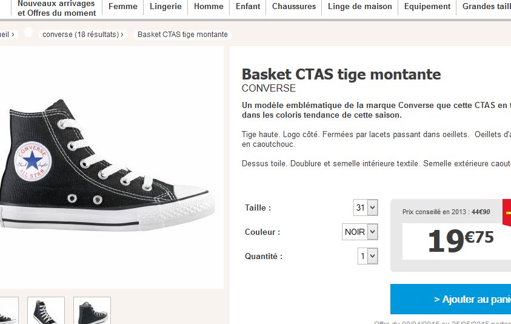
Task: Click the converse (18 résultats) breadcrumb
Action: pos(83,35)
